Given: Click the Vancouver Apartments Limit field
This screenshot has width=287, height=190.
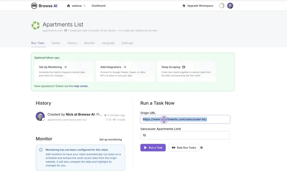Looking at the screenshot, I should (185, 135).
